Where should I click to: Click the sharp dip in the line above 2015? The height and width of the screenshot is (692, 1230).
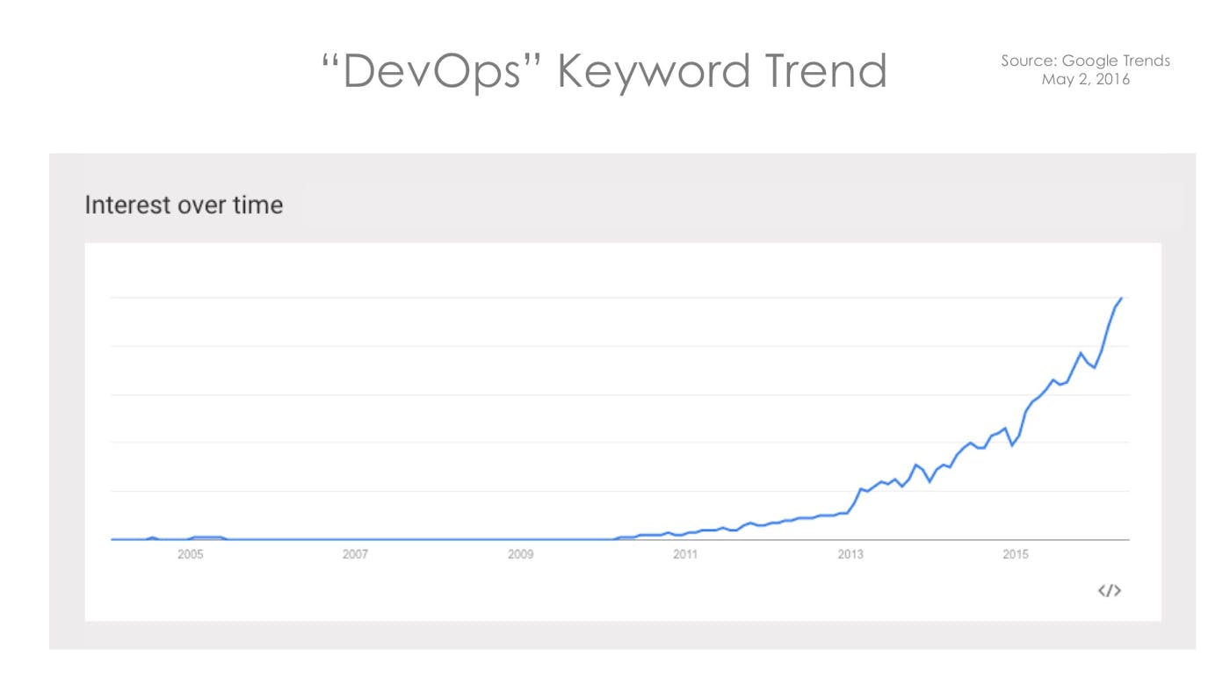point(1012,445)
